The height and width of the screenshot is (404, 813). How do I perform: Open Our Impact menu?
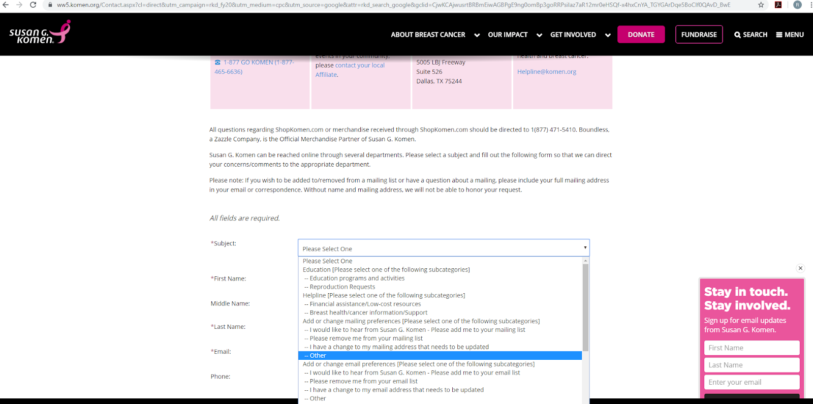508,35
